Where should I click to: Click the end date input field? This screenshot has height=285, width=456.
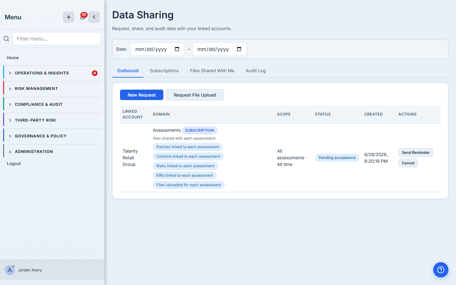pos(219,49)
